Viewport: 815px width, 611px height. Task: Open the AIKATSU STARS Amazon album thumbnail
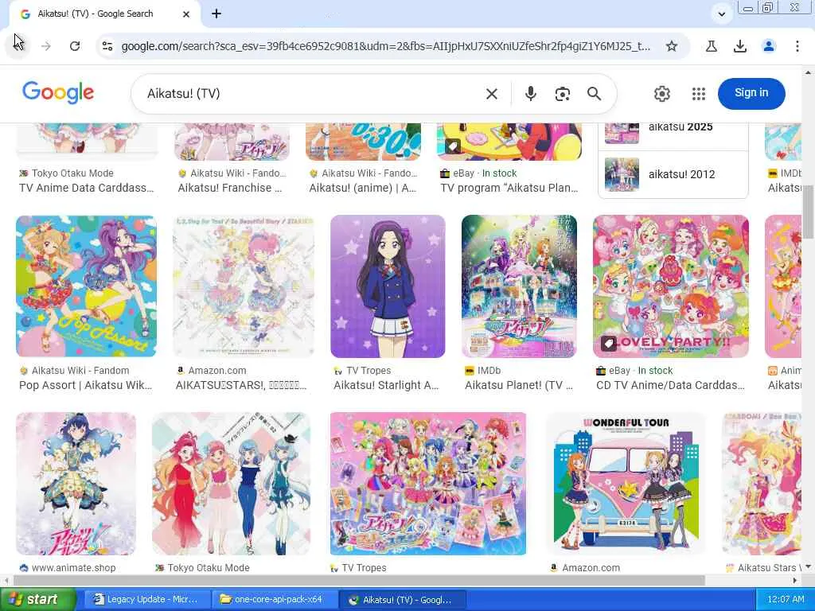point(244,286)
